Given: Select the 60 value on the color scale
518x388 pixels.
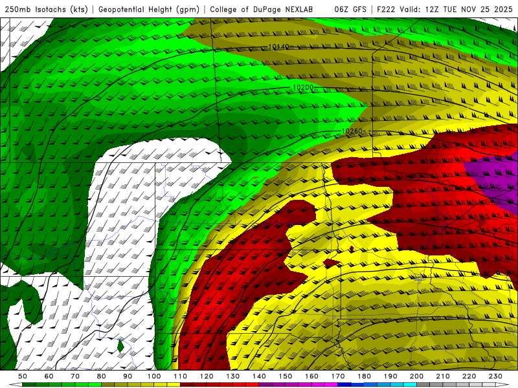Looking at the screenshot, I should pyautogui.click(x=49, y=376).
